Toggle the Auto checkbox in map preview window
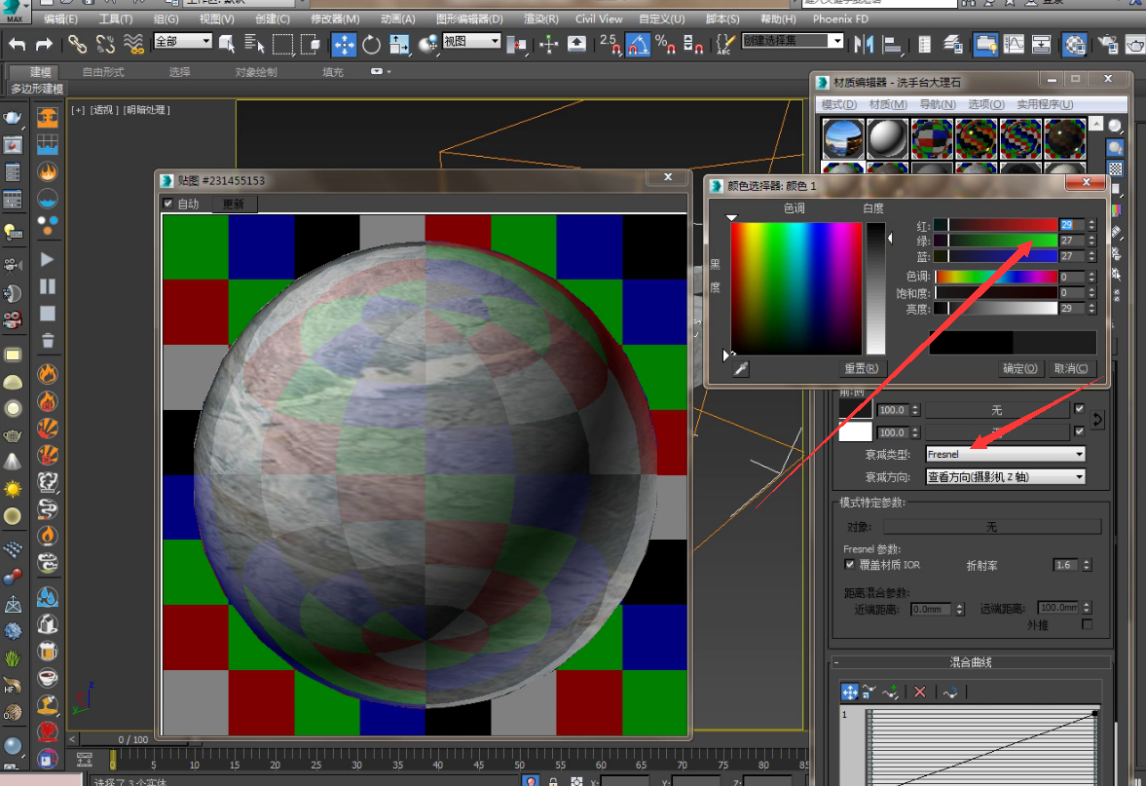 [x=168, y=204]
